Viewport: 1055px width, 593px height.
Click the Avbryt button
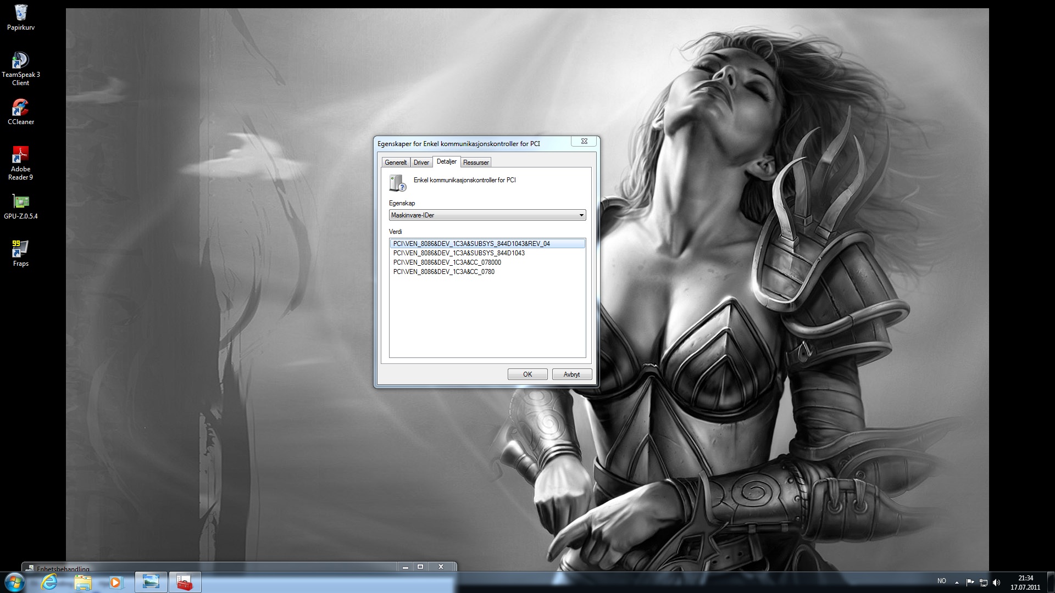(x=572, y=374)
